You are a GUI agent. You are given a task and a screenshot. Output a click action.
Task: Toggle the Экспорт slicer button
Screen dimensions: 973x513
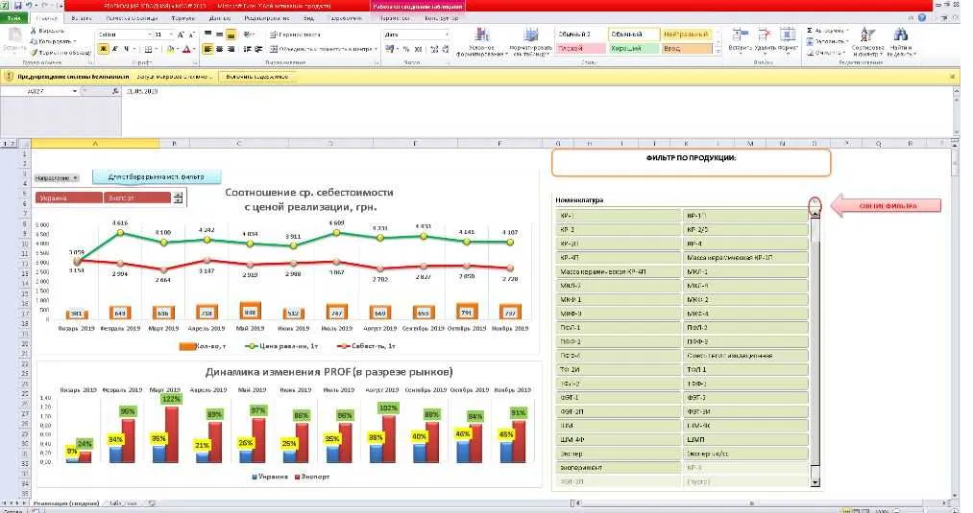pyautogui.click(x=137, y=198)
